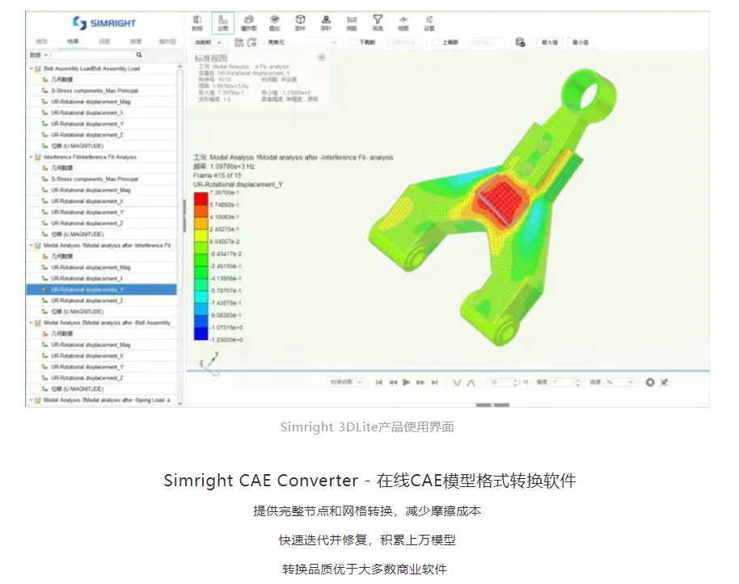The width and height of the screenshot is (739, 584).
Task: Enable the 上截断 upper cutoff checkbox
Action: click(436, 42)
